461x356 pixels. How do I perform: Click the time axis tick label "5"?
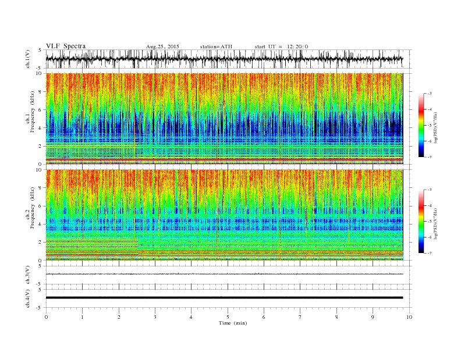click(x=228, y=317)
